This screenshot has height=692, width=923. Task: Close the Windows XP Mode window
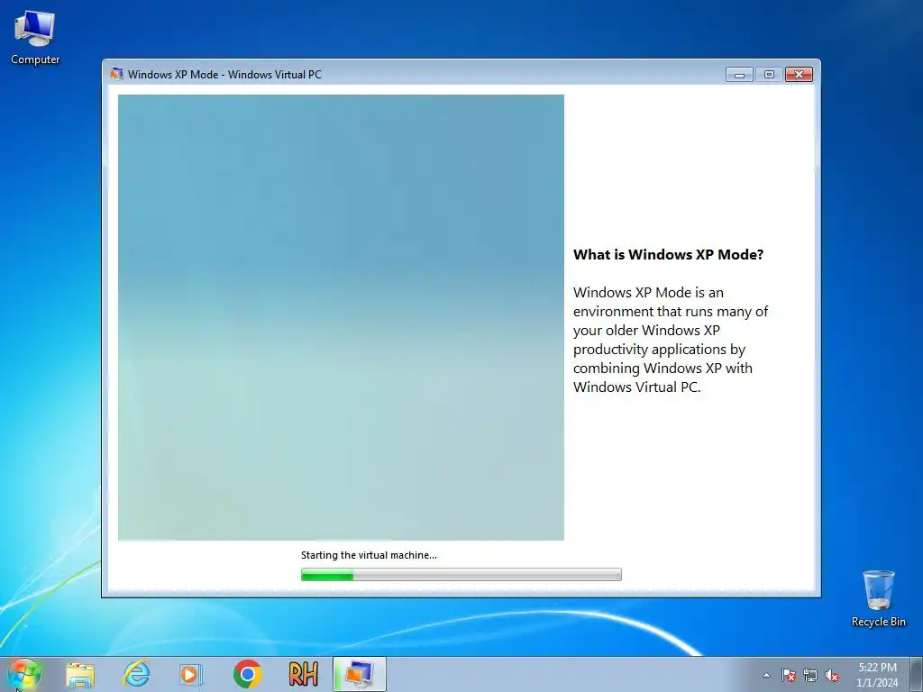coord(799,74)
